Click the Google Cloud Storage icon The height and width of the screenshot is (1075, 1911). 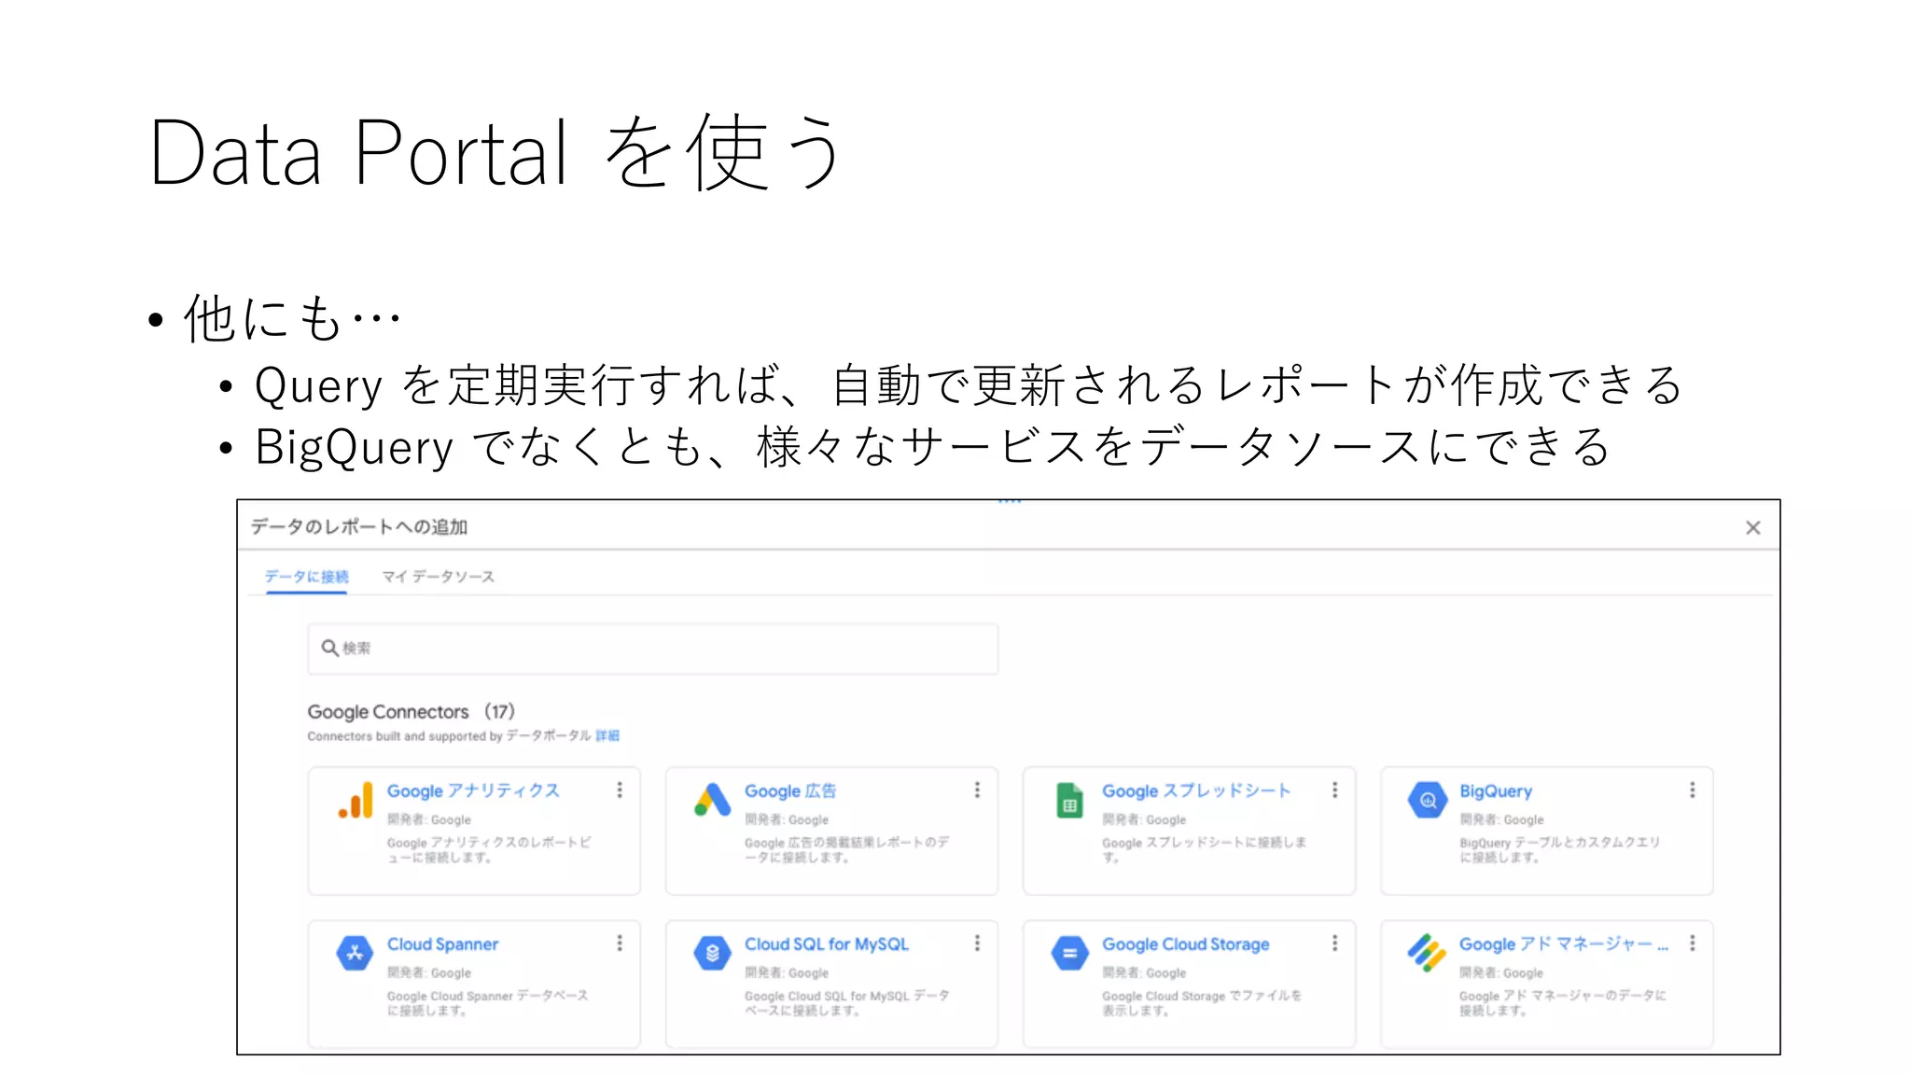[1069, 953]
